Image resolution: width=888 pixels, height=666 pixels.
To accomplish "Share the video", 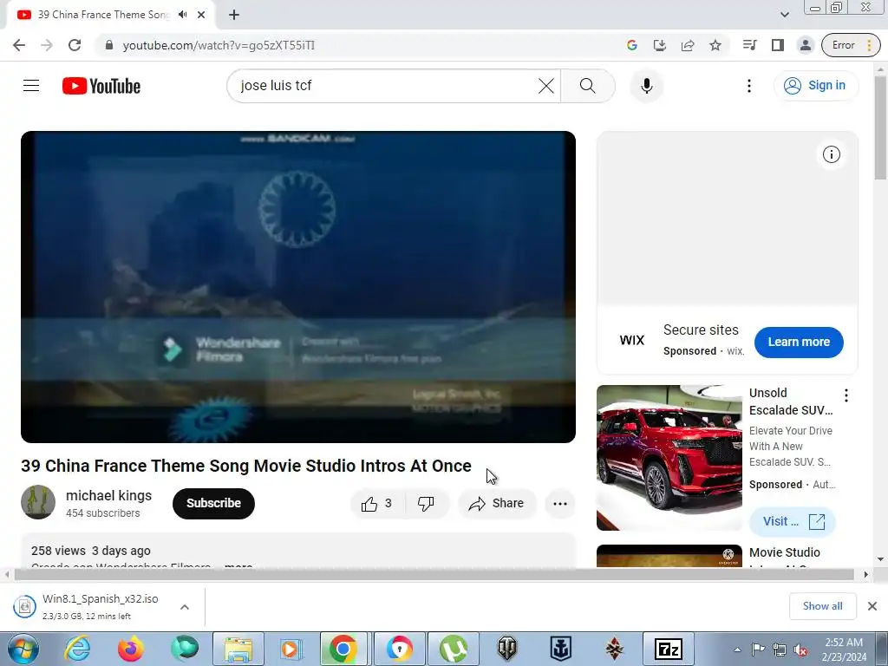I will coord(497,504).
